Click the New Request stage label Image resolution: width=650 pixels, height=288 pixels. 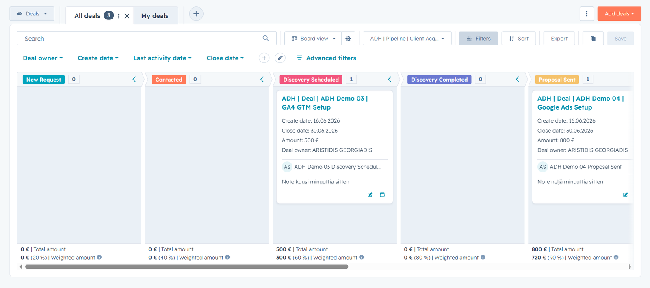(x=43, y=80)
